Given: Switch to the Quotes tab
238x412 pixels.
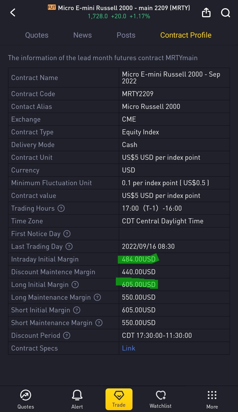Looking at the screenshot, I should coord(37,35).
